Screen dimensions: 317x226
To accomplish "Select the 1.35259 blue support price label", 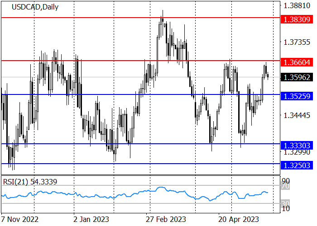I will coord(297,96).
